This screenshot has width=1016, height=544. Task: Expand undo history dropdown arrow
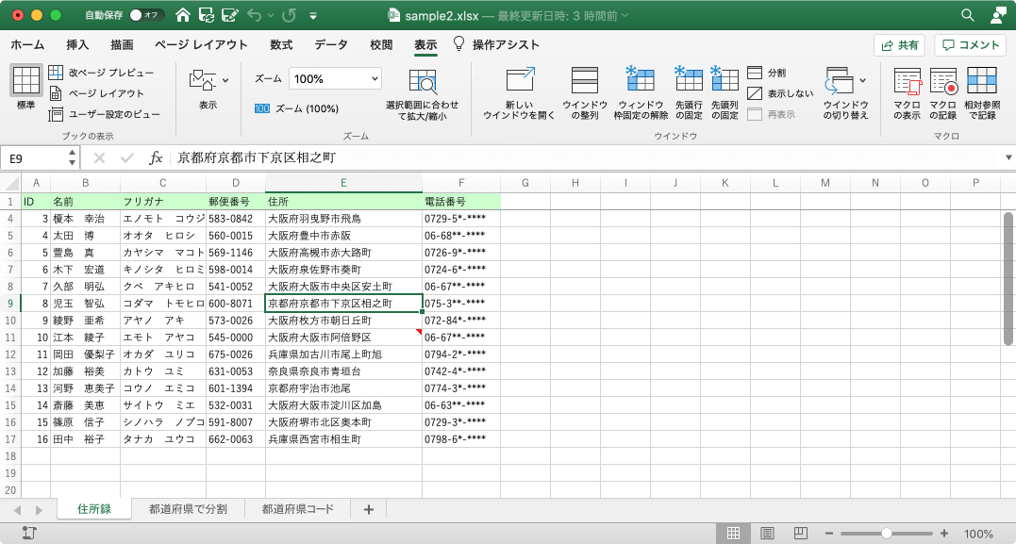point(270,15)
